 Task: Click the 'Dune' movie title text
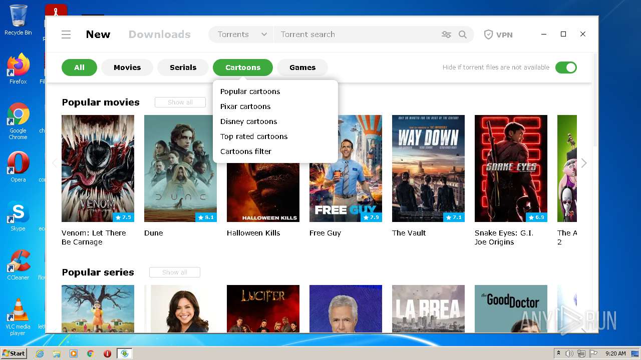tap(154, 233)
